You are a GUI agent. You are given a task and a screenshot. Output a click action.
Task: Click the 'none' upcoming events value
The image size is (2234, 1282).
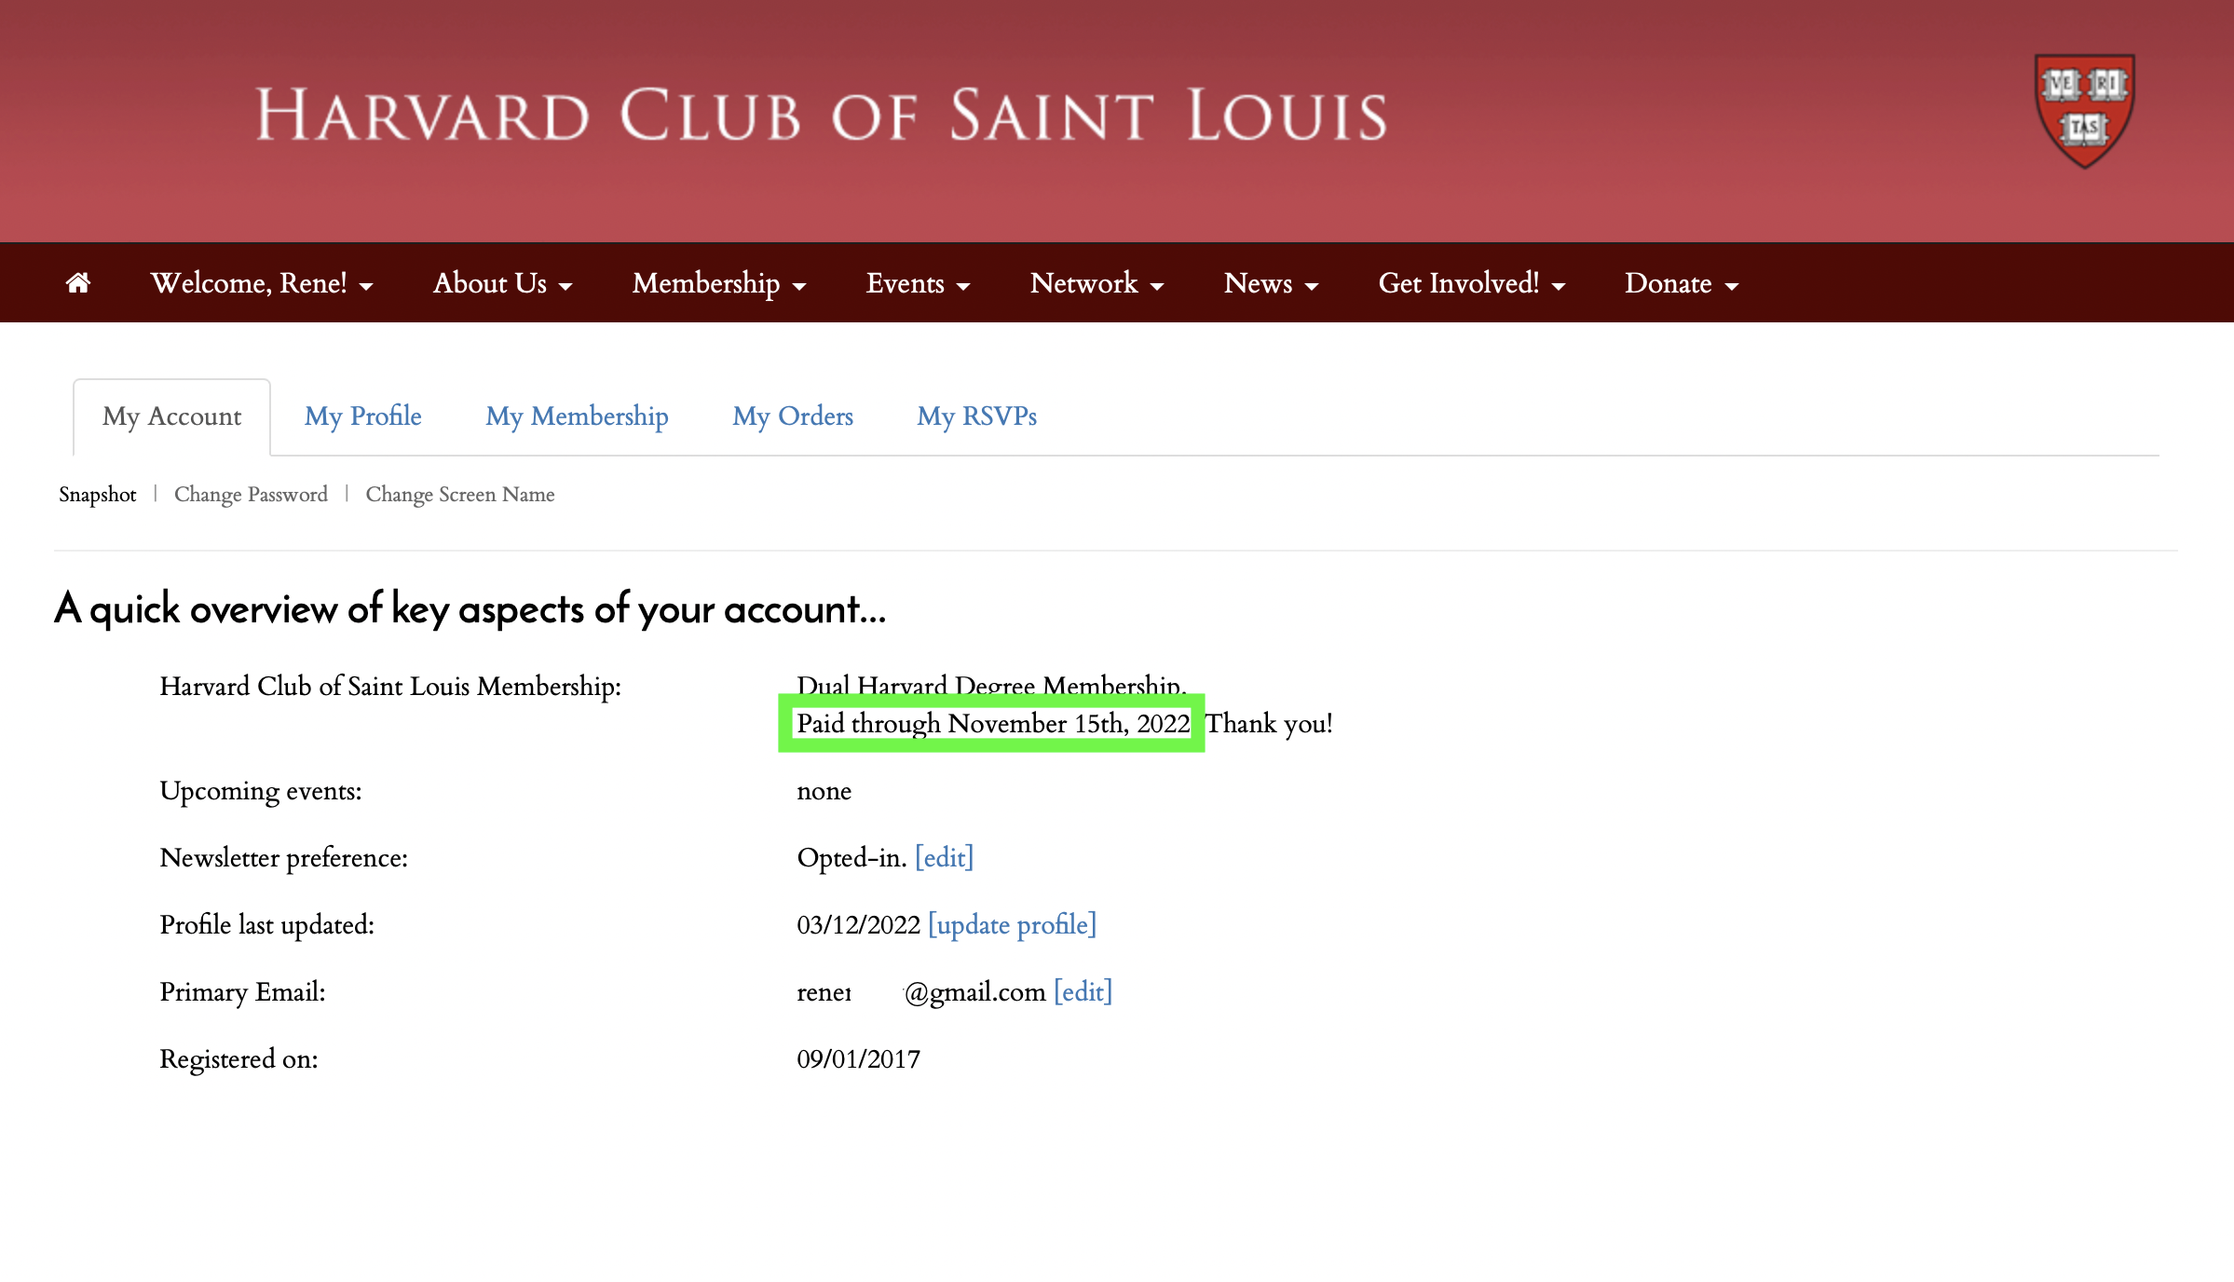tap(824, 791)
